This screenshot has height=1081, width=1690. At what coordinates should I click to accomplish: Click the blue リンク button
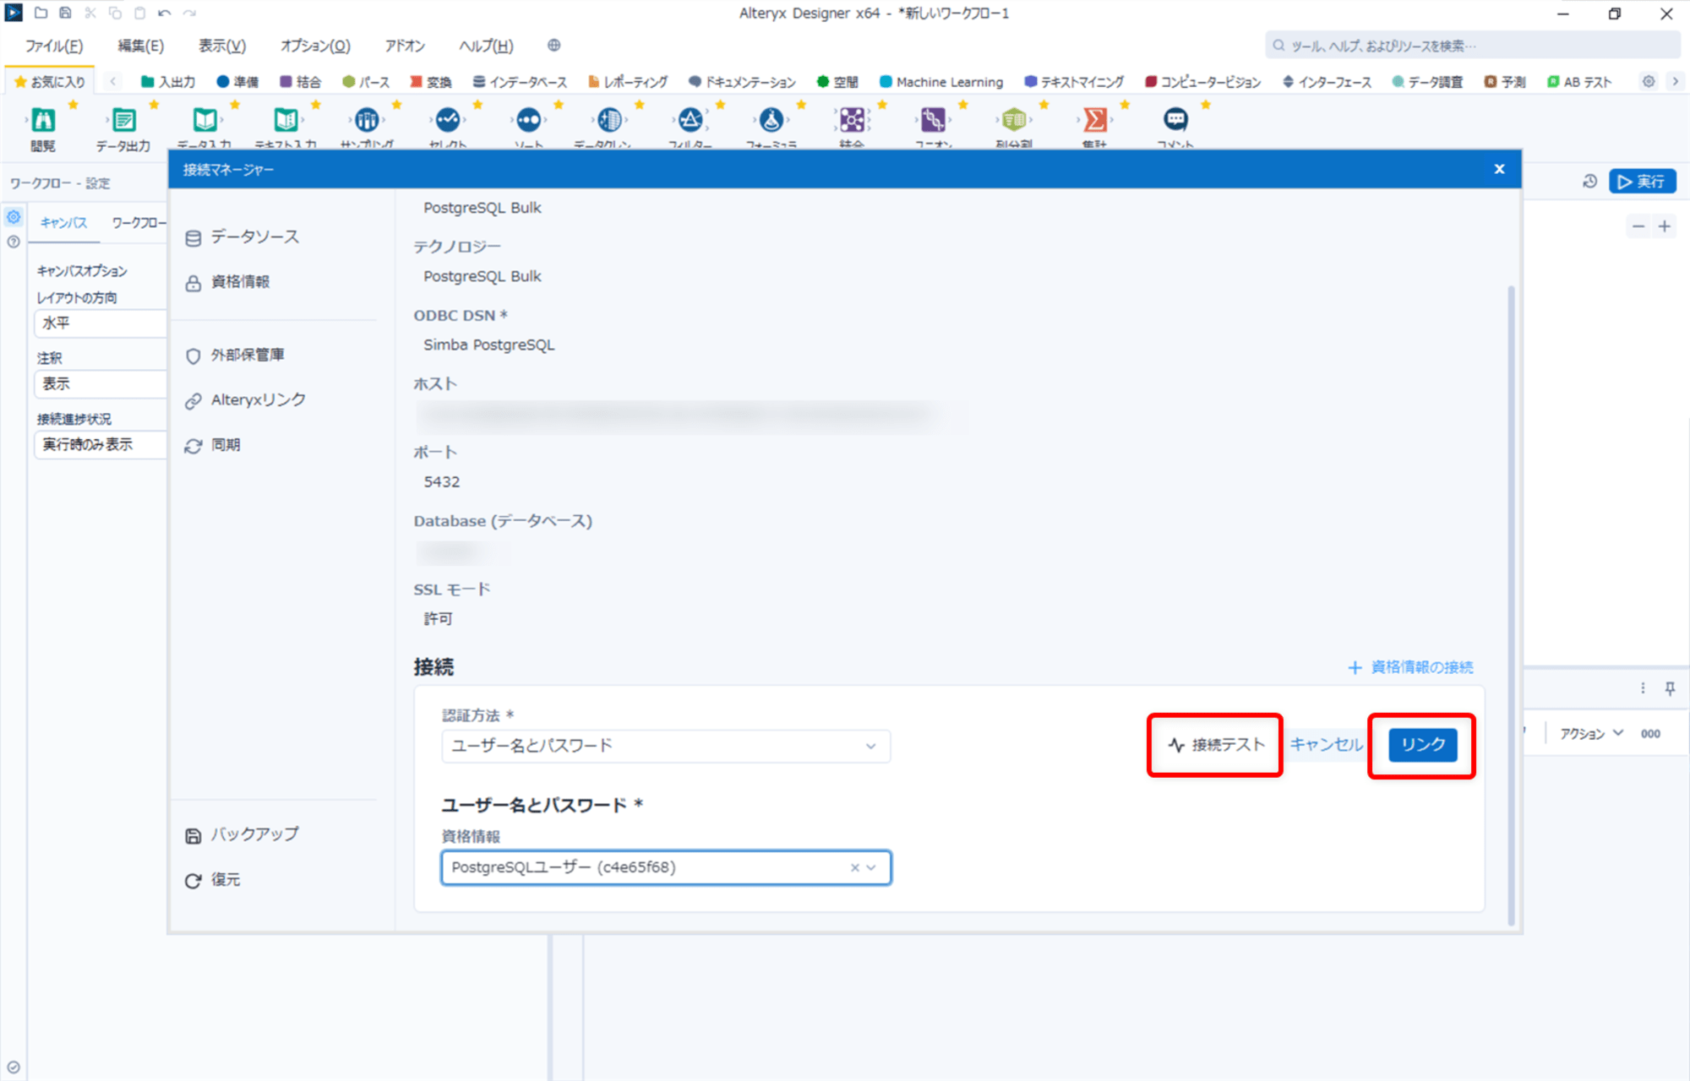pos(1423,745)
